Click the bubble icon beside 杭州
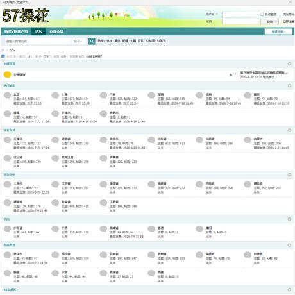Screen dimensions: 295x295 click(x=199, y=96)
